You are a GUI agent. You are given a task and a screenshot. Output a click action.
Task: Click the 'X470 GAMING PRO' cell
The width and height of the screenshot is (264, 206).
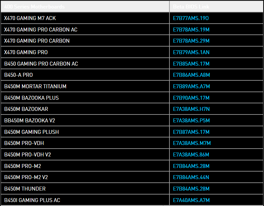point(85,52)
